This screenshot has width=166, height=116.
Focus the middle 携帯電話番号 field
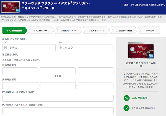click(58, 85)
